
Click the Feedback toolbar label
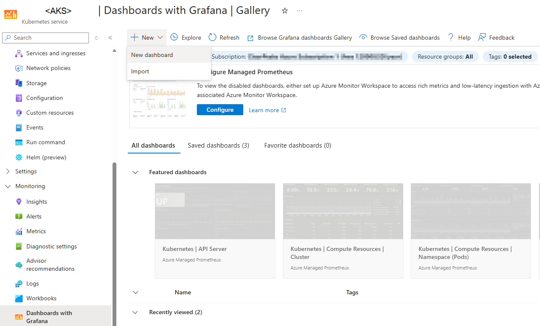click(x=502, y=38)
